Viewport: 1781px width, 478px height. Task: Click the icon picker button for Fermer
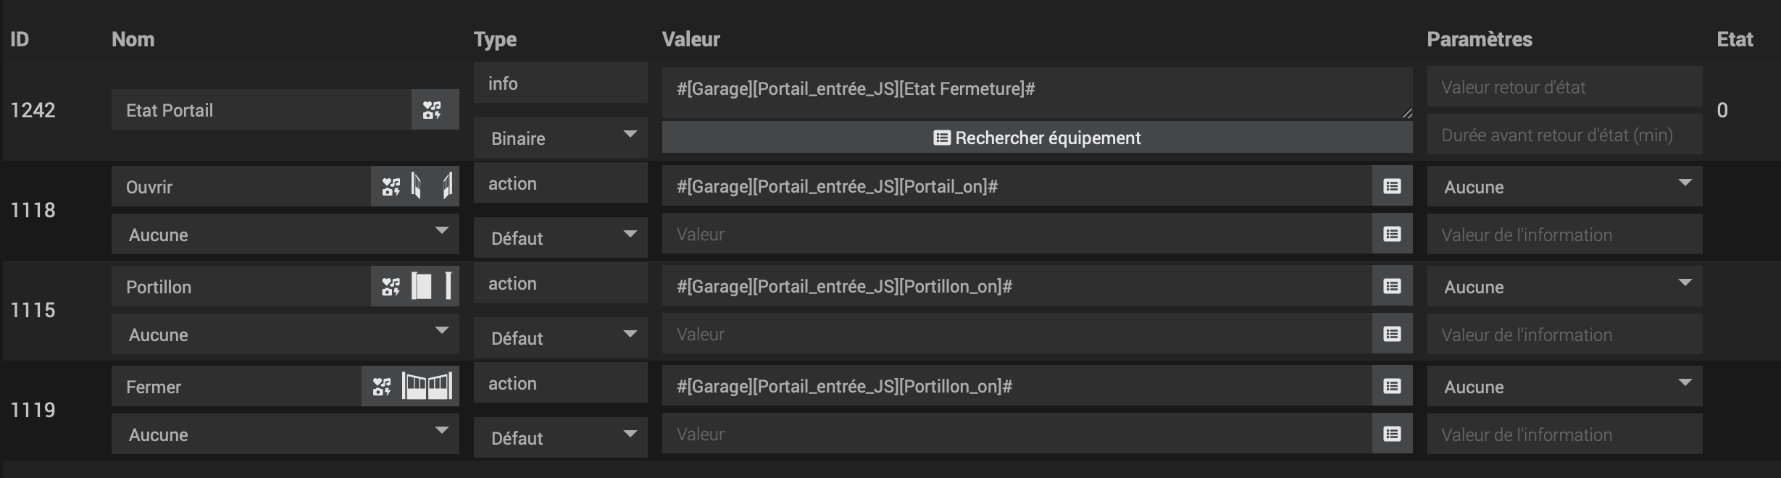(x=382, y=387)
